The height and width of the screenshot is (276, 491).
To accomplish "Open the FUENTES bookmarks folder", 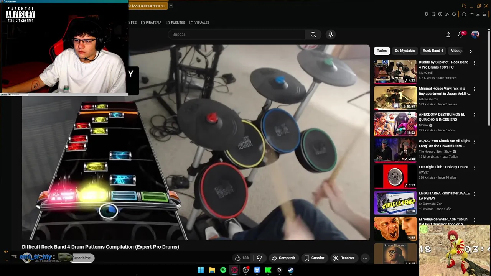I will click(x=176, y=23).
